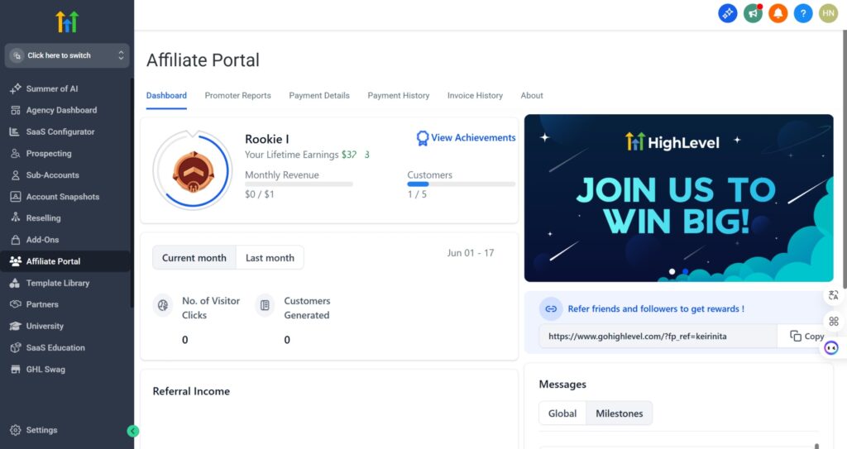The height and width of the screenshot is (449, 847).
Task: Click the referral link chain icon
Action: pos(551,309)
